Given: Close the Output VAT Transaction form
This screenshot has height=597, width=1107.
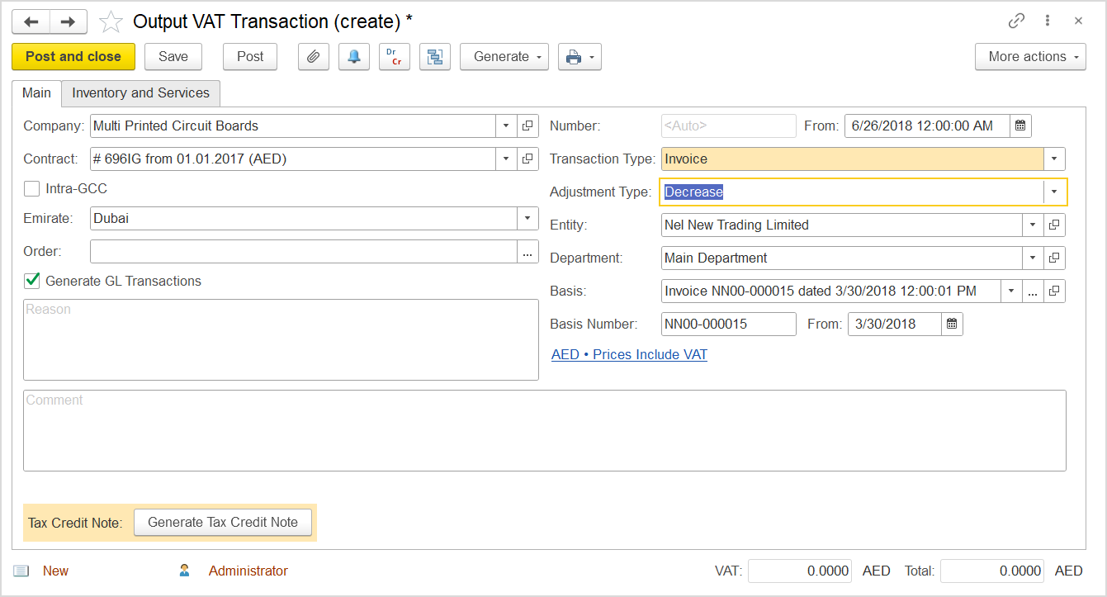Looking at the screenshot, I should (x=1078, y=21).
